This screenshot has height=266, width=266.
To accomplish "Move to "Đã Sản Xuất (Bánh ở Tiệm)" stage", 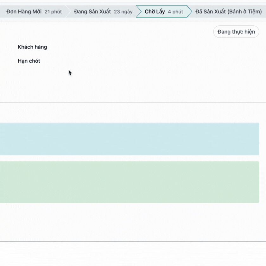I will tap(228, 12).
